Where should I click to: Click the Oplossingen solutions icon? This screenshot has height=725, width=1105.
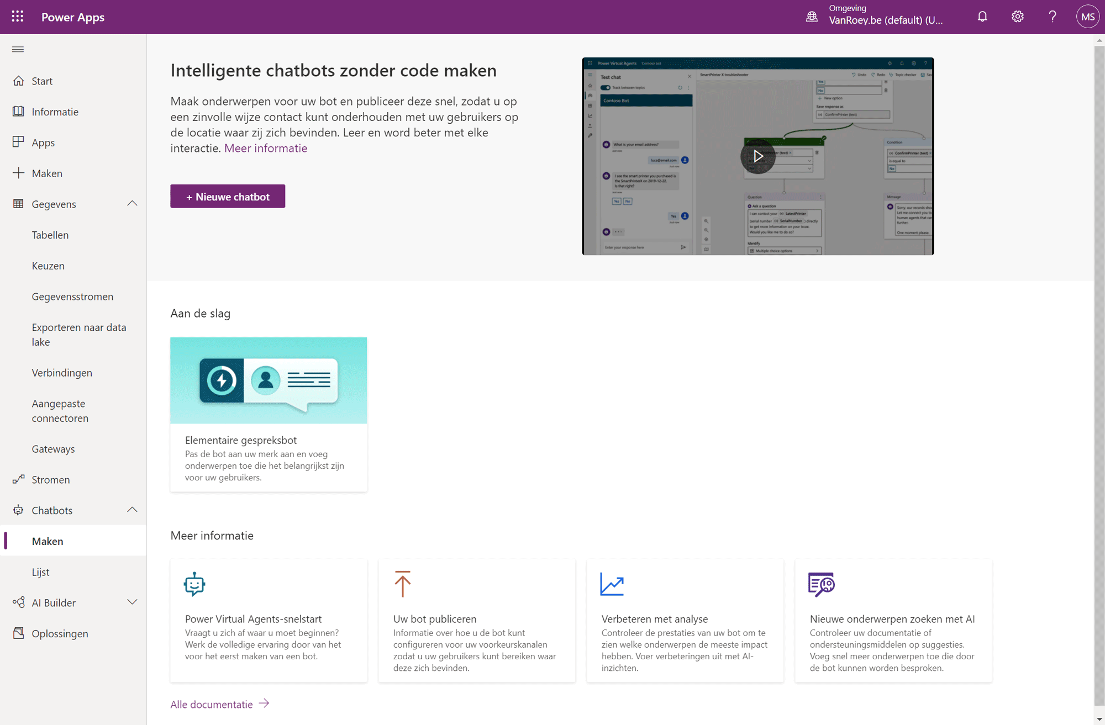coord(18,633)
